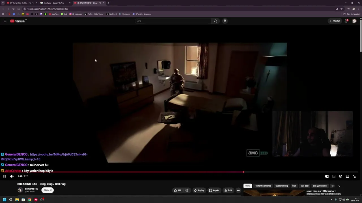Image resolution: width=362 pixels, height=203 pixels.
Task: Open YouTube notifications bell
Action: (346, 21)
